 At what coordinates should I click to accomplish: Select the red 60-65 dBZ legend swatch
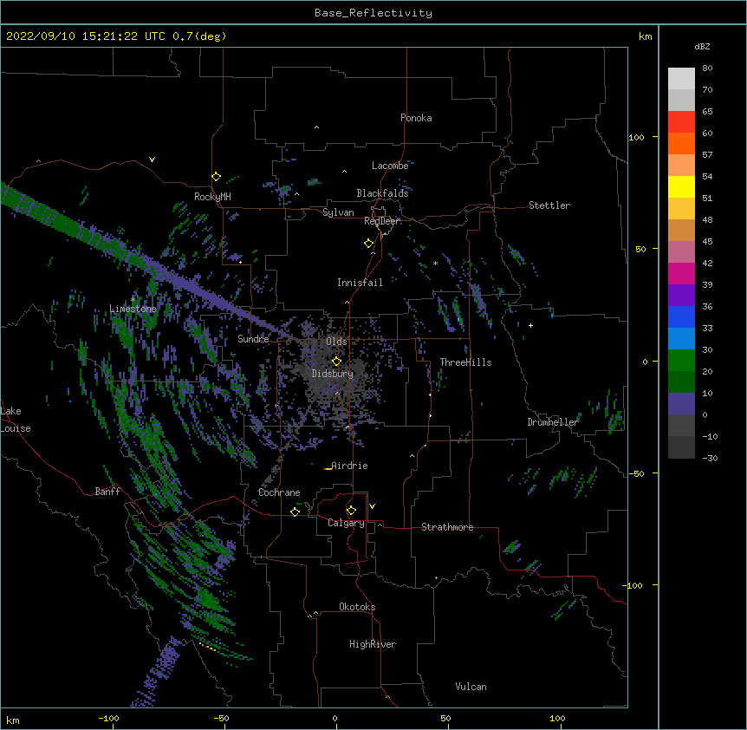click(x=681, y=122)
